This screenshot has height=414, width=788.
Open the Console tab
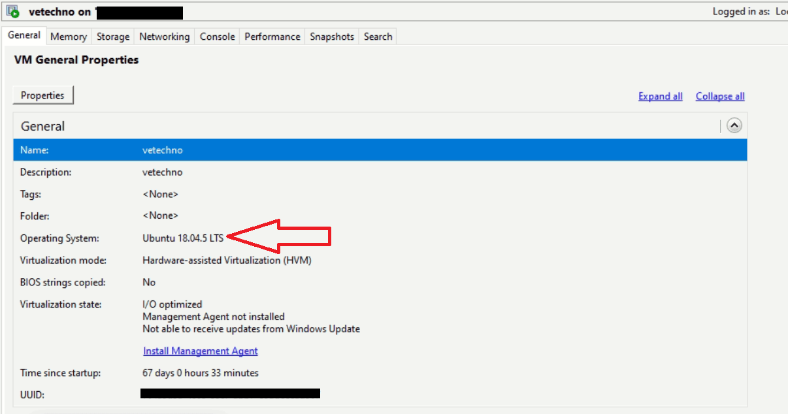pos(217,37)
